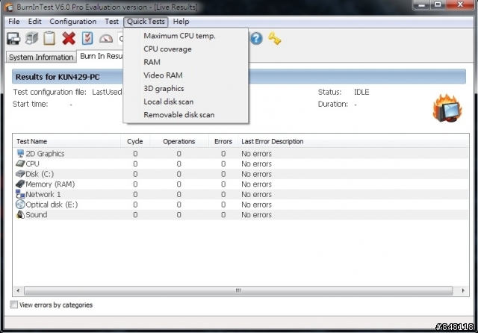Click the LastUsed configuration file value
The height and width of the screenshot is (333, 478).
pos(107,92)
